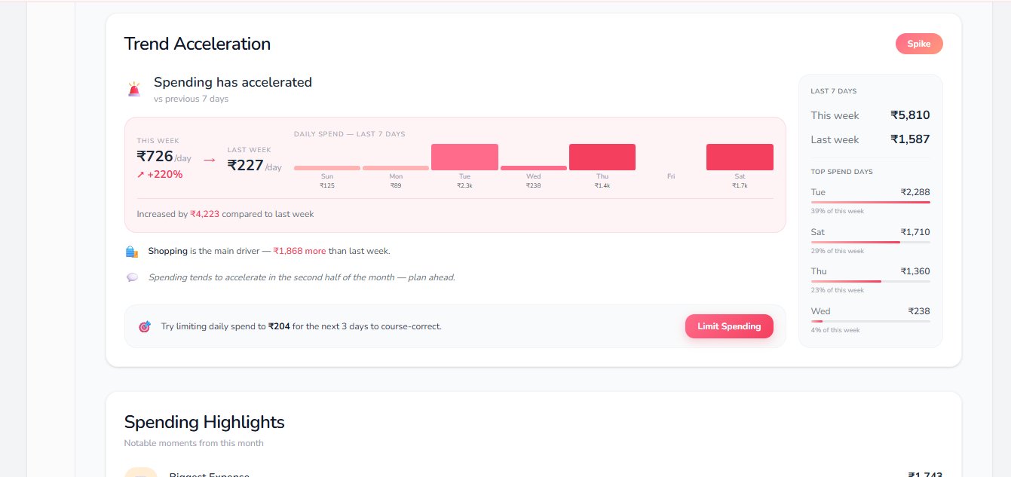Select the Tuesday spend bar
1011x477 pixels.
(464, 157)
